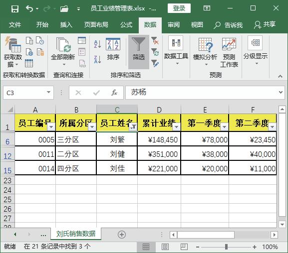288x253 pixels.
Task: Add a new sheet with the plus button
Action: point(122,235)
